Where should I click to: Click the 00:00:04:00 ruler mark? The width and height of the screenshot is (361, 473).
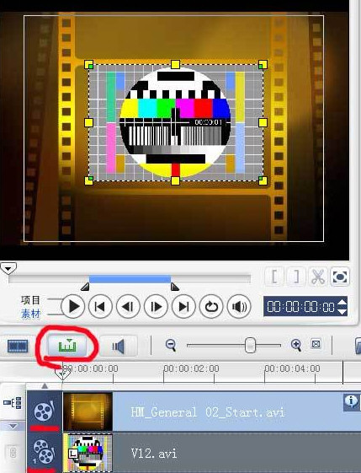[292, 368]
